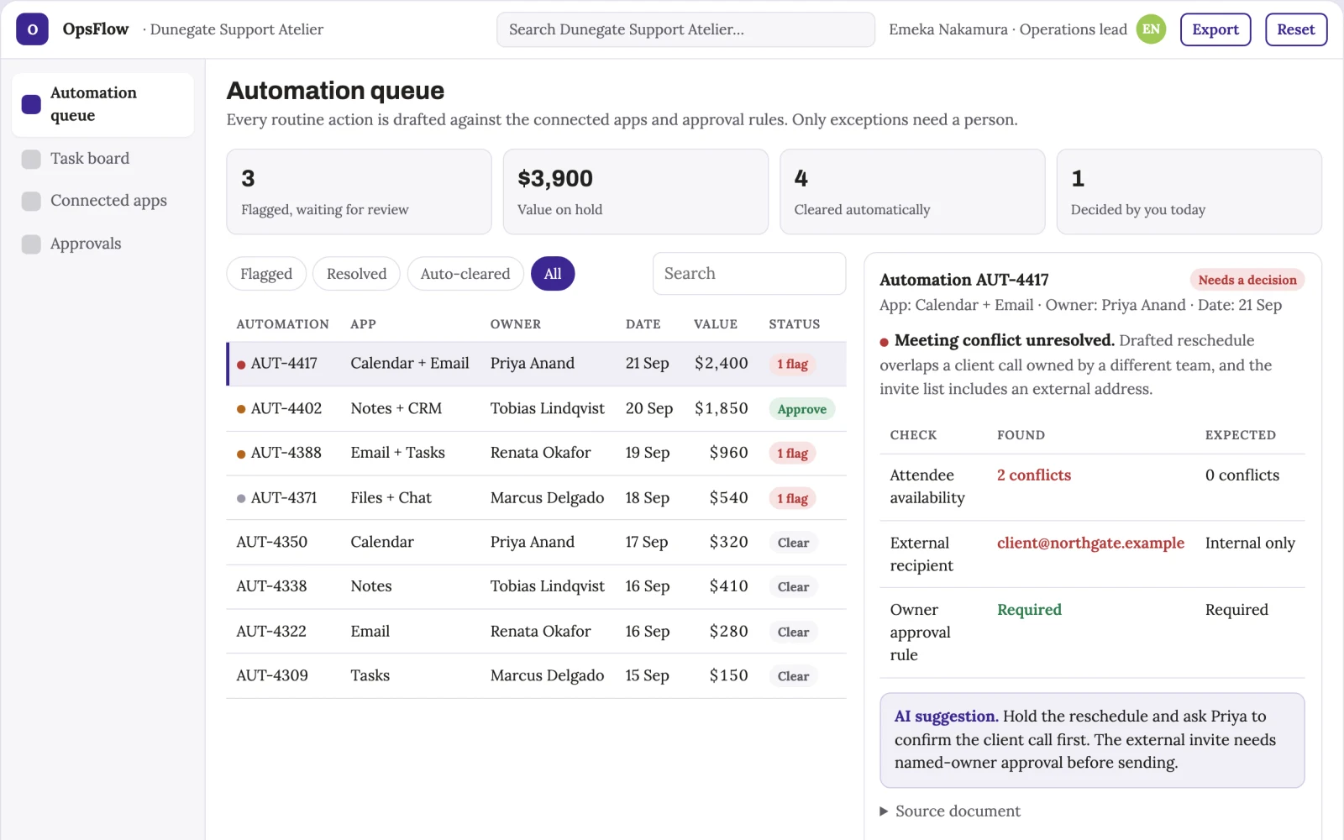Image resolution: width=1344 pixels, height=840 pixels.
Task: Click the Flagged, waiting for review card
Action: tap(359, 192)
